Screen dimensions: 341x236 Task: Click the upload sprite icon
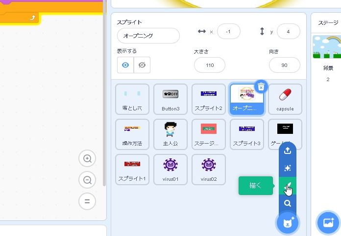tap(288, 150)
